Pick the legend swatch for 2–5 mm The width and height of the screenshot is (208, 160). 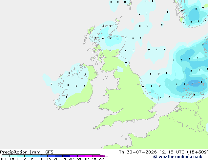28,156
